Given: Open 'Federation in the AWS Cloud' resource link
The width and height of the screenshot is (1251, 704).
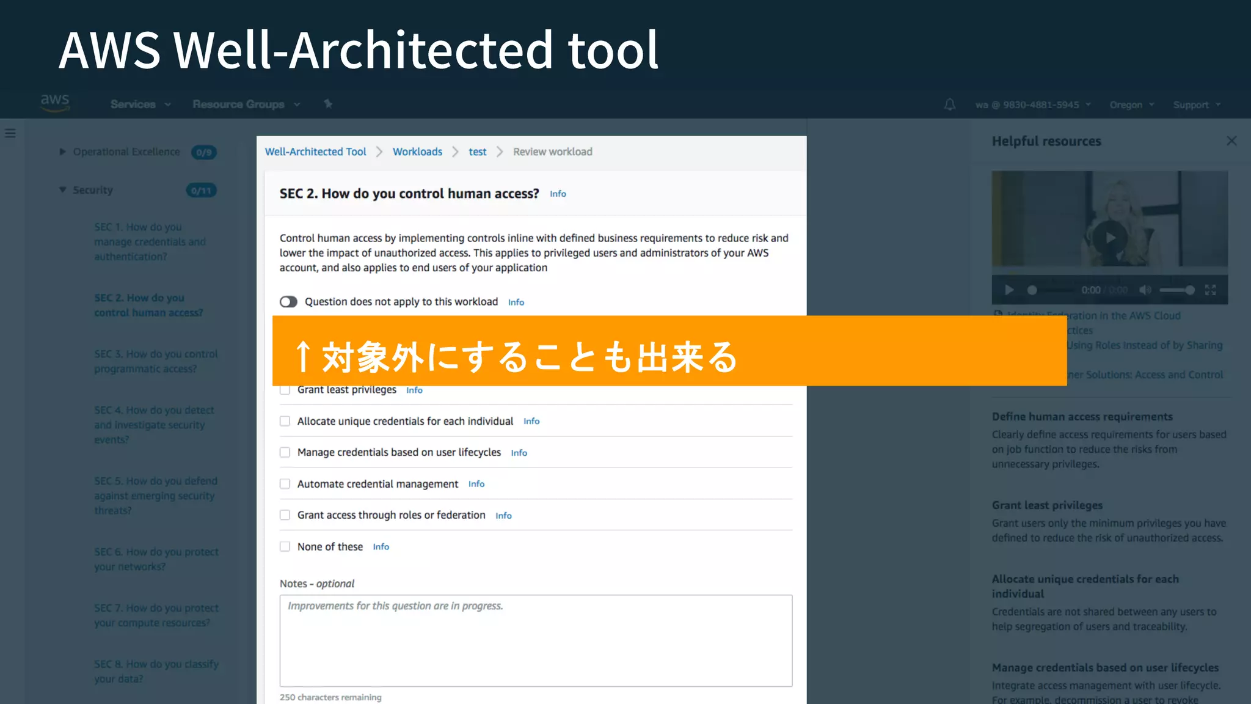Looking at the screenshot, I should click(1093, 316).
